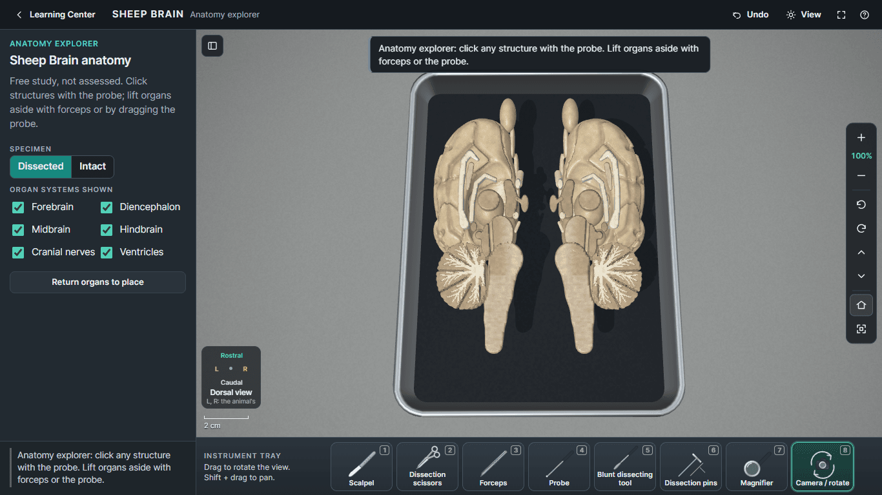The width and height of the screenshot is (882, 495).
Task: Pick the Dissection scissors tool
Action: (427, 467)
